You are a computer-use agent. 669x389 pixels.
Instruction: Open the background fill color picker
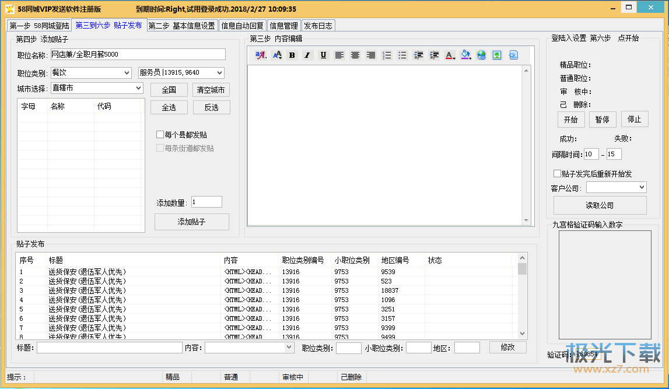pyautogui.click(x=466, y=55)
